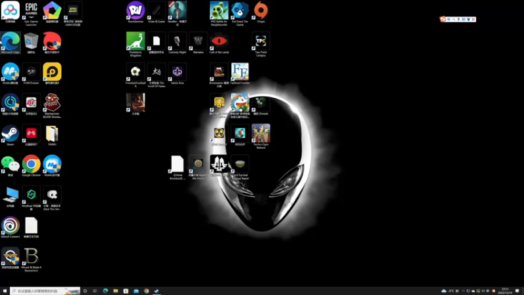Open Tactics Ogre Reborn shortcut
Screen dimensions: 524x295
261,137
